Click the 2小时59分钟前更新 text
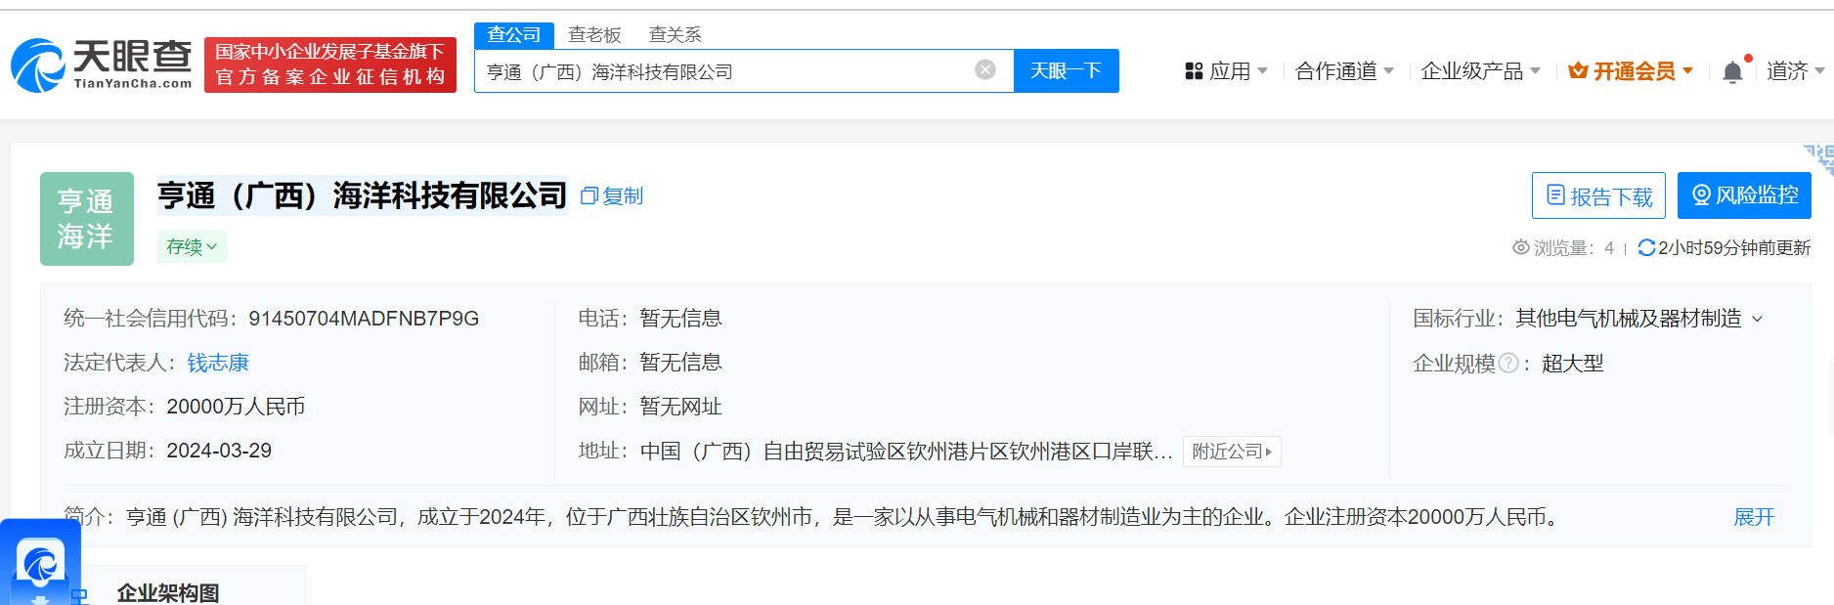 pos(1734,248)
